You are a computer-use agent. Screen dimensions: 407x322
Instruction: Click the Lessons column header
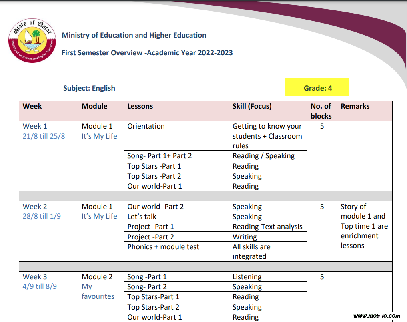(140, 106)
